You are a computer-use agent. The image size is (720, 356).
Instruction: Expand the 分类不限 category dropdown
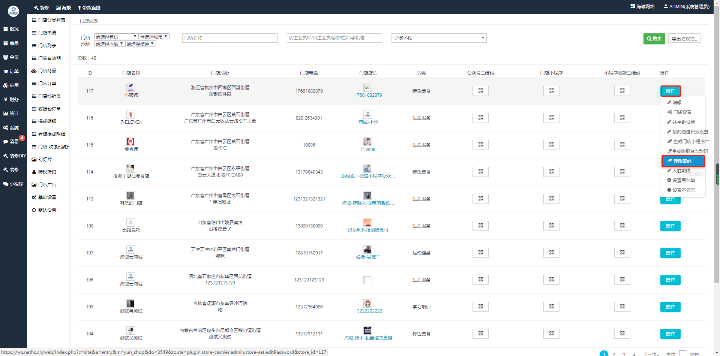439,38
